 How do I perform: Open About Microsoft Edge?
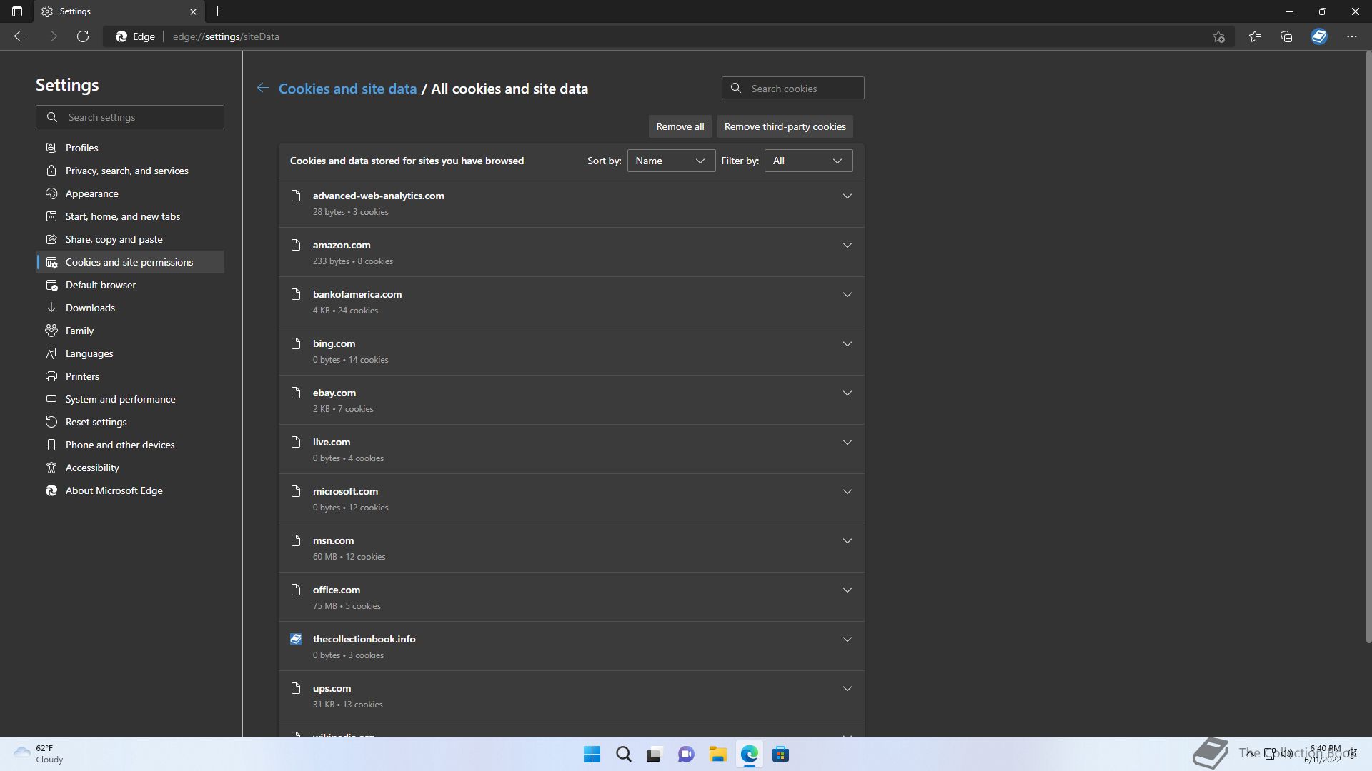point(130,490)
